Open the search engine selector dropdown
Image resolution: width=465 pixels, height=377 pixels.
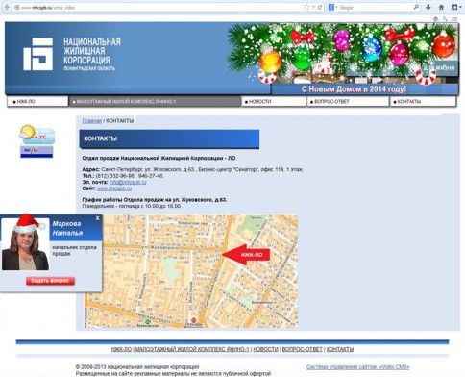[x=333, y=7]
